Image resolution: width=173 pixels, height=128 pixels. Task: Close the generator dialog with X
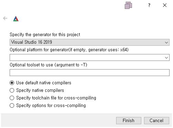[x=165, y=5]
